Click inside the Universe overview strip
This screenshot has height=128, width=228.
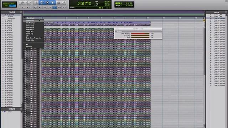tap(114, 13)
